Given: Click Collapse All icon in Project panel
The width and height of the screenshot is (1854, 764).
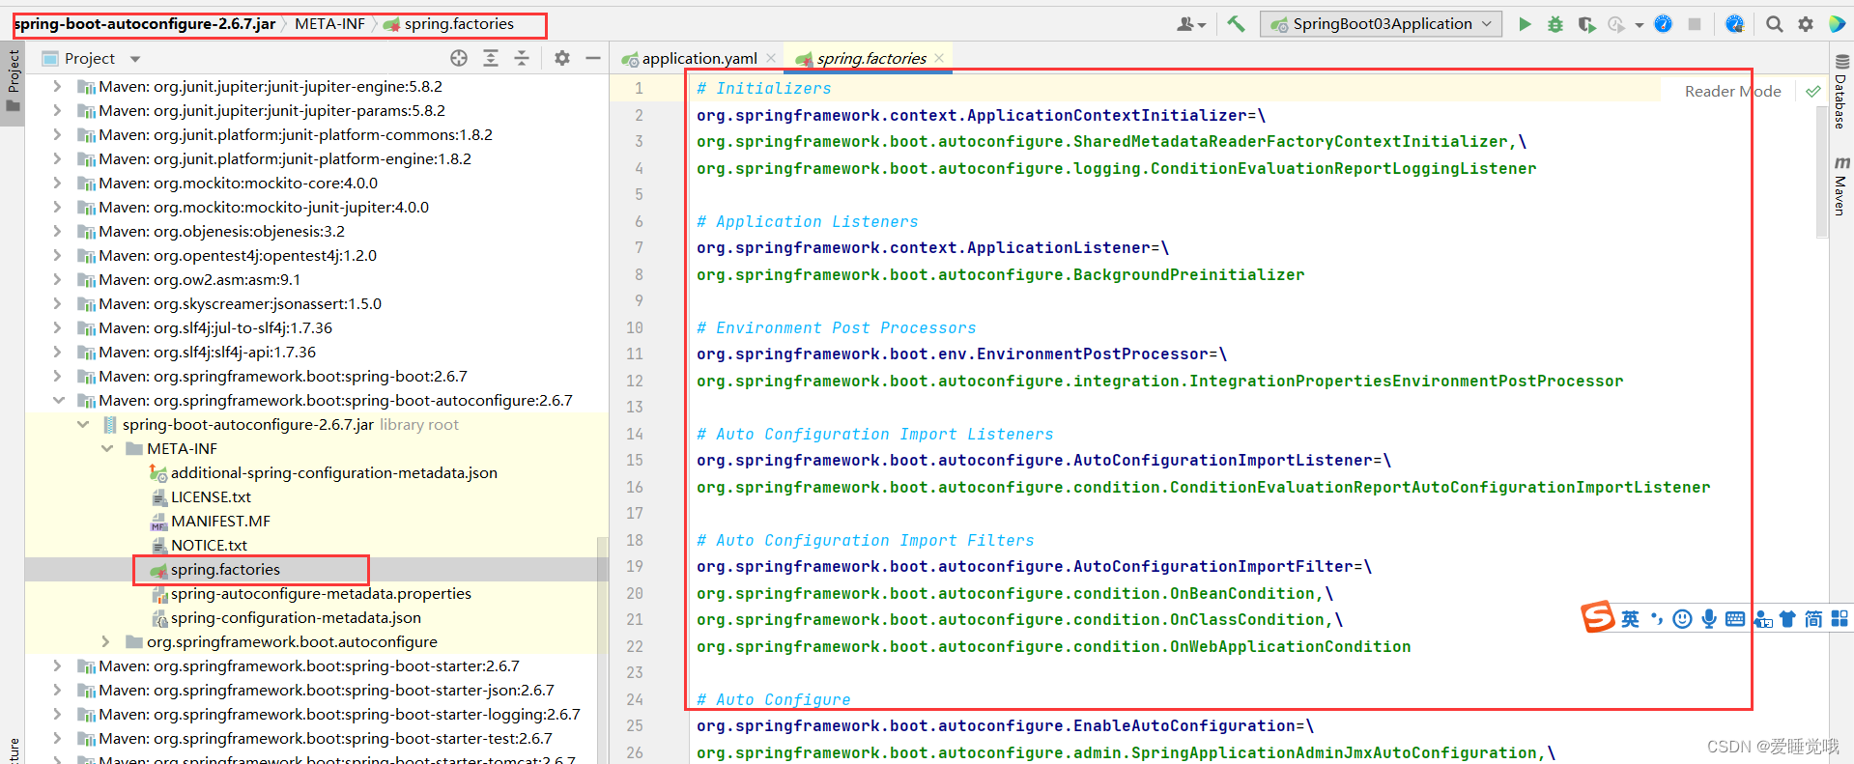Looking at the screenshot, I should (x=522, y=58).
